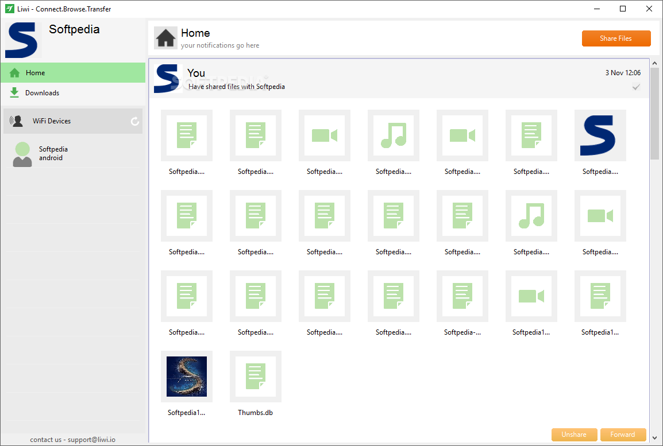The image size is (663, 446).
Task: Click the house icon beside the Home heading
Action: (x=165, y=38)
